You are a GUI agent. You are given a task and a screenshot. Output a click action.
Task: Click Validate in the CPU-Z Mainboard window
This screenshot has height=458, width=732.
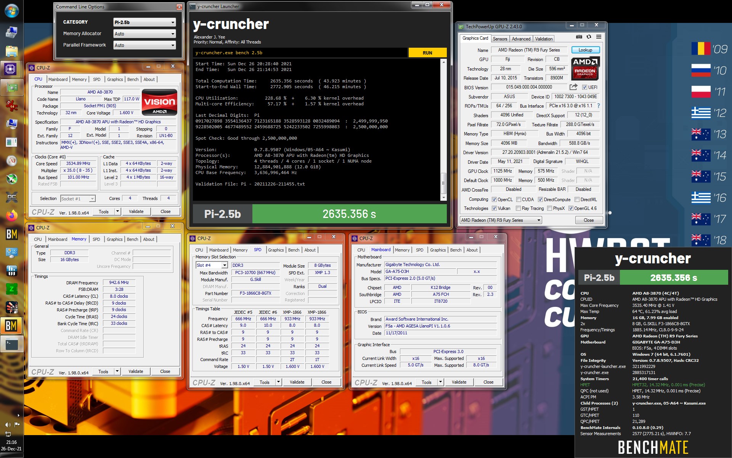point(459,382)
